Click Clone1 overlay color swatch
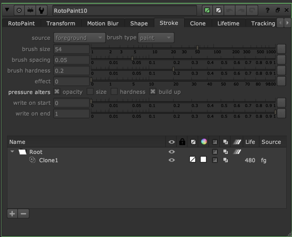The height and width of the screenshot is (237, 292). (x=192, y=159)
